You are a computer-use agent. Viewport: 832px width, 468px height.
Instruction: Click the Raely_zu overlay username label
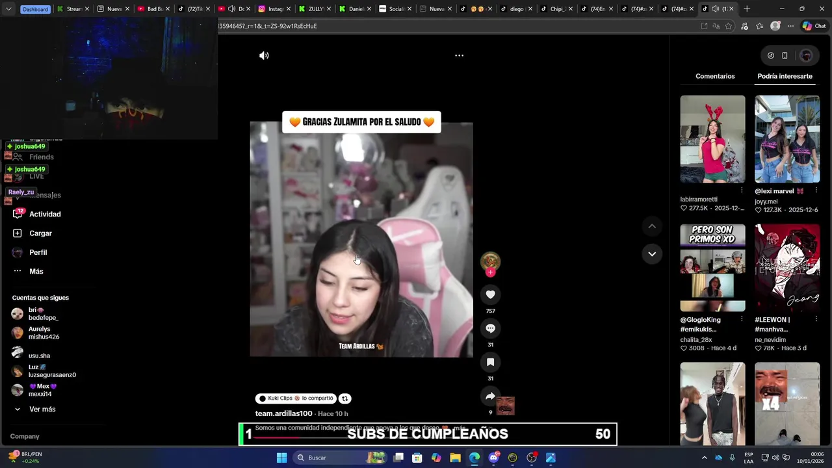click(21, 192)
